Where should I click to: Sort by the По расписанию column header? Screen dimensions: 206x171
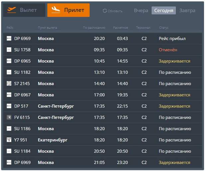coord(94,28)
